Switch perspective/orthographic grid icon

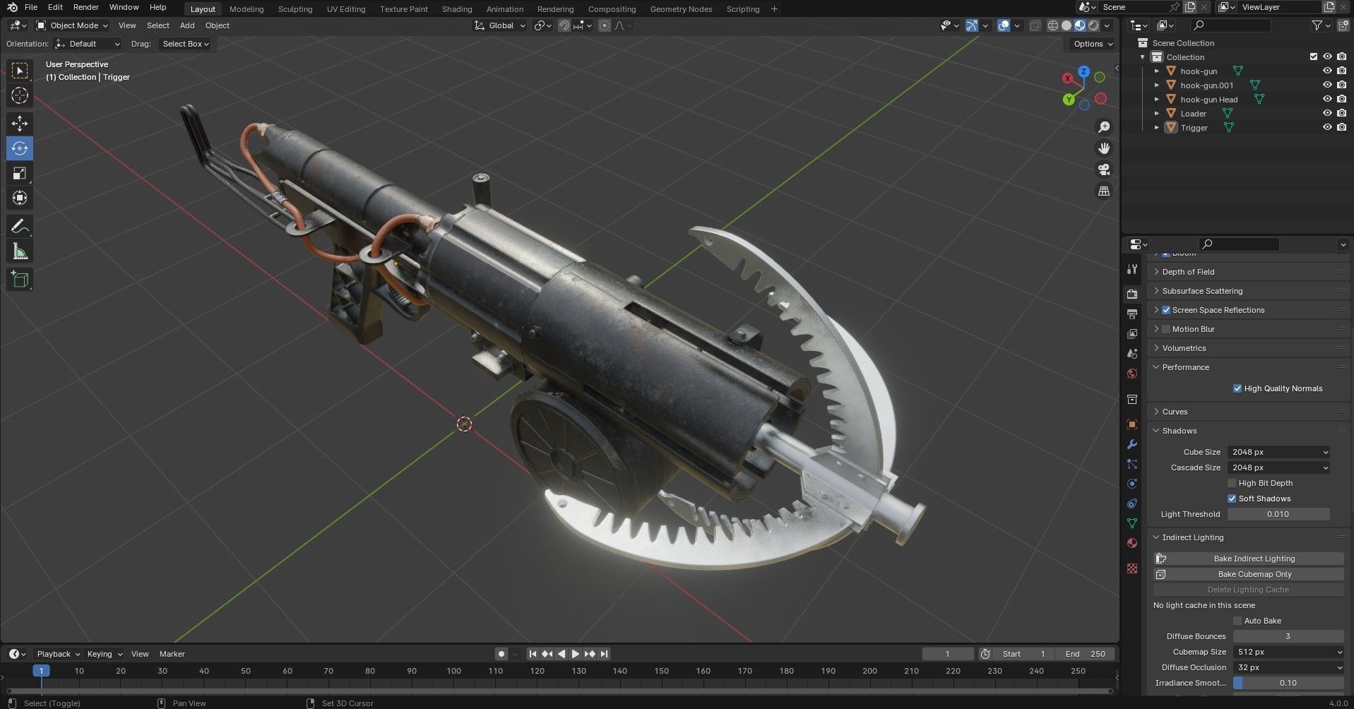(1103, 191)
